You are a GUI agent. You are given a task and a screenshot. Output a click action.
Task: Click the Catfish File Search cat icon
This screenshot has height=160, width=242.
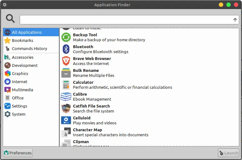click(x=66, y=108)
